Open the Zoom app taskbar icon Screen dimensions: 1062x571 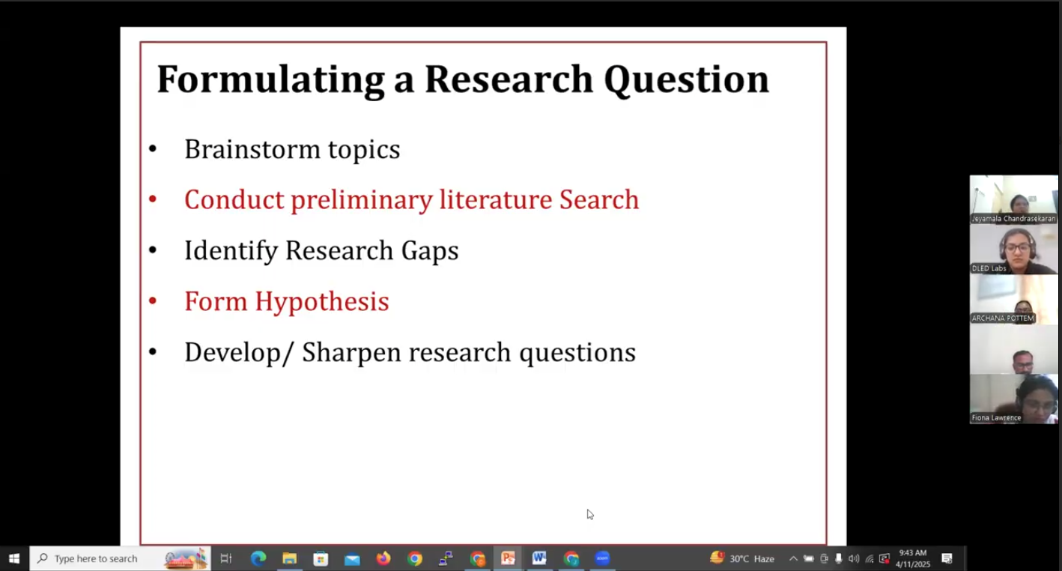point(602,558)
